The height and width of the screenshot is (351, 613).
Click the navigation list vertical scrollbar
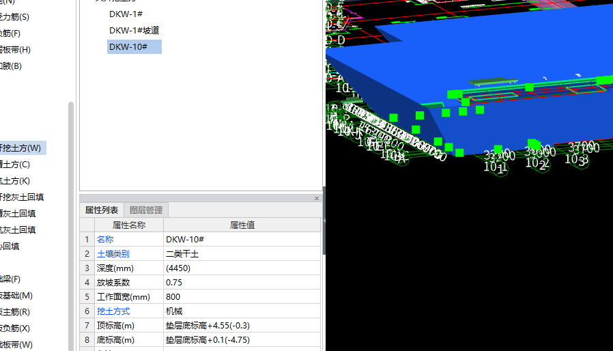pyautogui.click(x=71, y=226)
